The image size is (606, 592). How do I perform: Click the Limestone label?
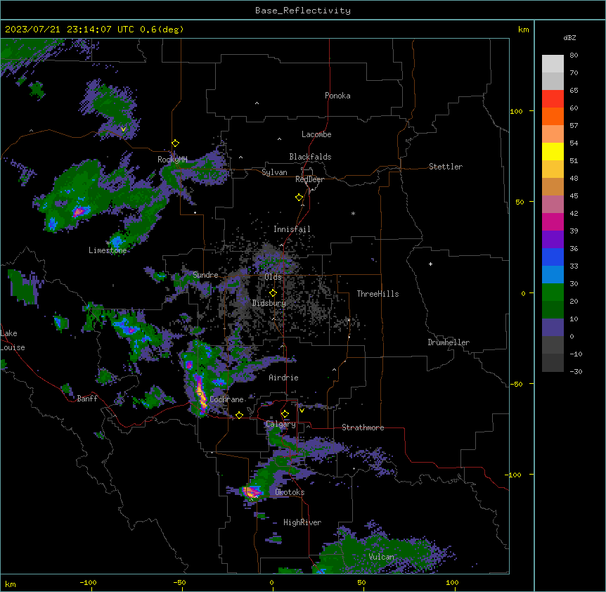108,250
